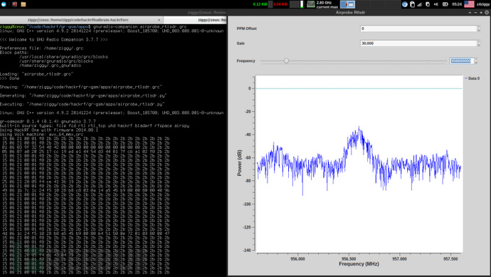
Task: Decrease the Gain spinner value
Action: 478,45
